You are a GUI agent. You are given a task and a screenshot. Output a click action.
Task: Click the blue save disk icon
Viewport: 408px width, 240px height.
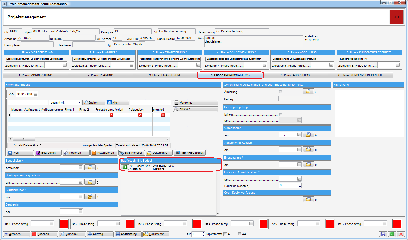(383, 234)
